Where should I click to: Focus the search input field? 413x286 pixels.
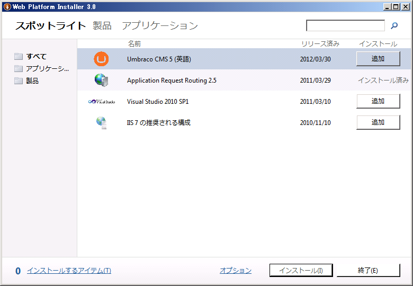coord(345,25)
